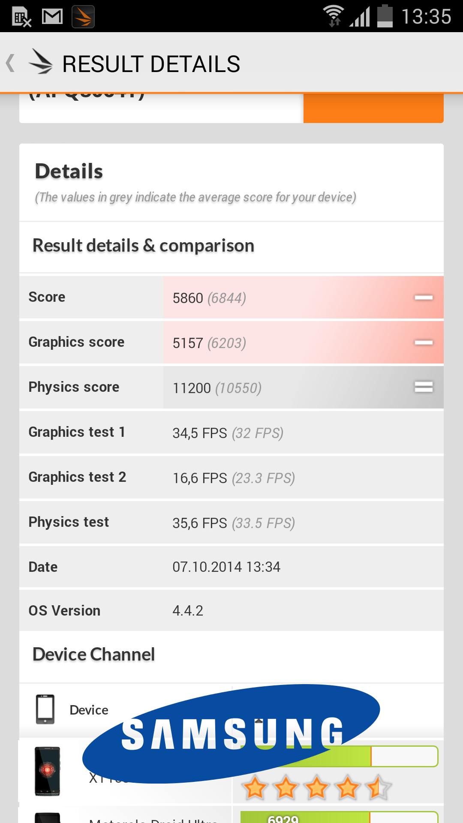Open the Motorola Droid Ultra entry
The image size is (463, 823).
pos(153,820)
